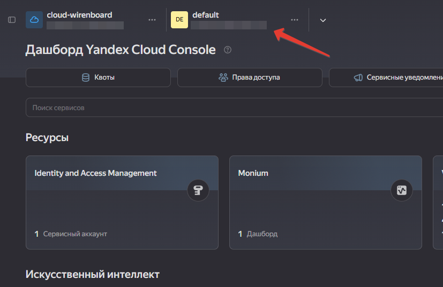Open Identity and Access Management card title
Screen dimensions: 443x287
point(95,173)
